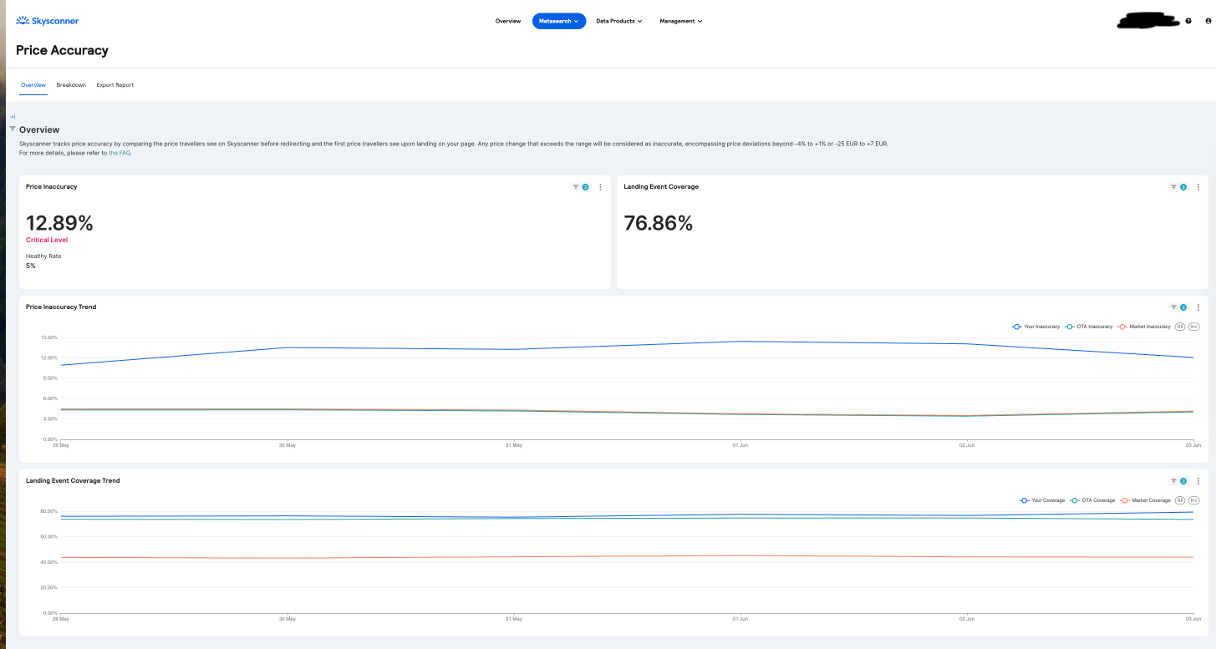1216x649 pixels.
Task: Open three-dot menu on Price Inaccuracy Trend chart
Action: click(x=1198, y=307)
